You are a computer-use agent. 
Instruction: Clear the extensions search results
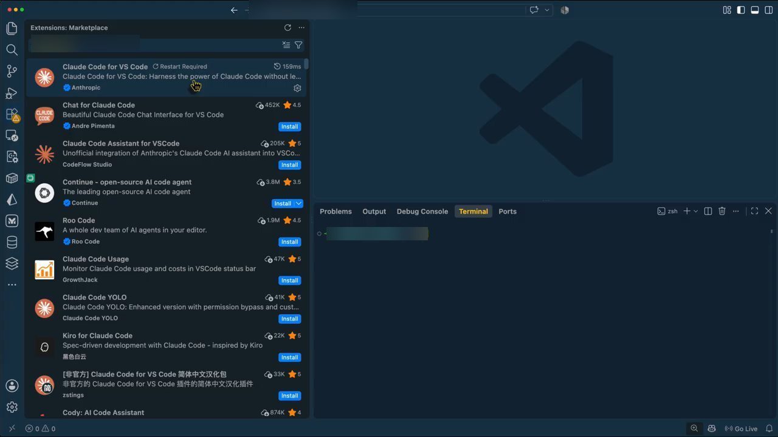[x=286, y=45]
